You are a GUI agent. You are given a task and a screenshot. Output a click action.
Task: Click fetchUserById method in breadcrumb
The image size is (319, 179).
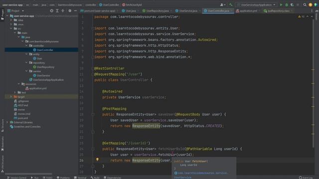pyautogui.click(x=132, y=4)
